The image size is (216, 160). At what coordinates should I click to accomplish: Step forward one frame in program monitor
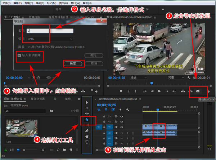click(167, 91)
